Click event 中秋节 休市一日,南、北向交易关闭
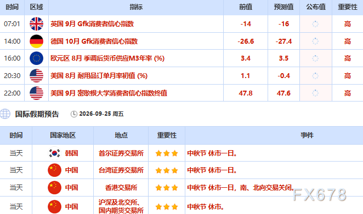The image size is (363, 214). 241,187
